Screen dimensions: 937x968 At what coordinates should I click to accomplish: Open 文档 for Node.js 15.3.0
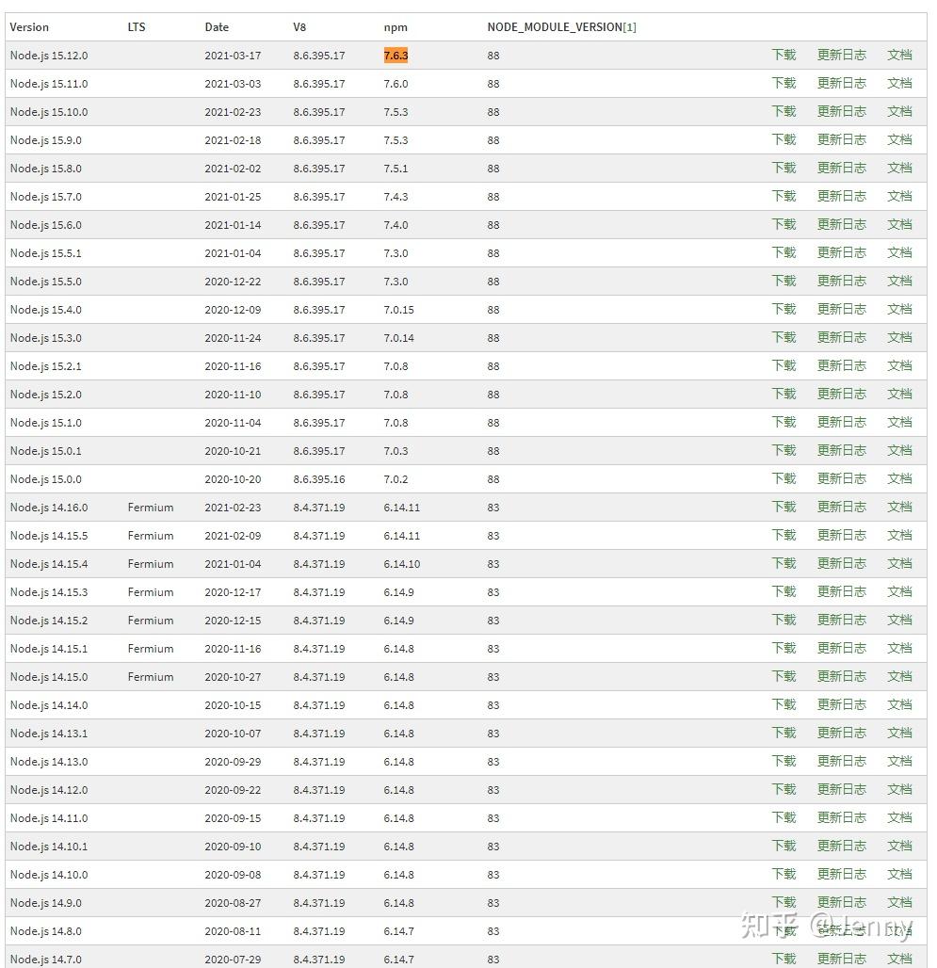click(x=899, y=338)
